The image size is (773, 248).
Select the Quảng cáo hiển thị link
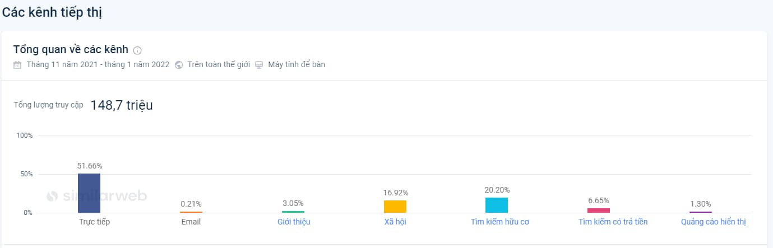pos(713,222)
